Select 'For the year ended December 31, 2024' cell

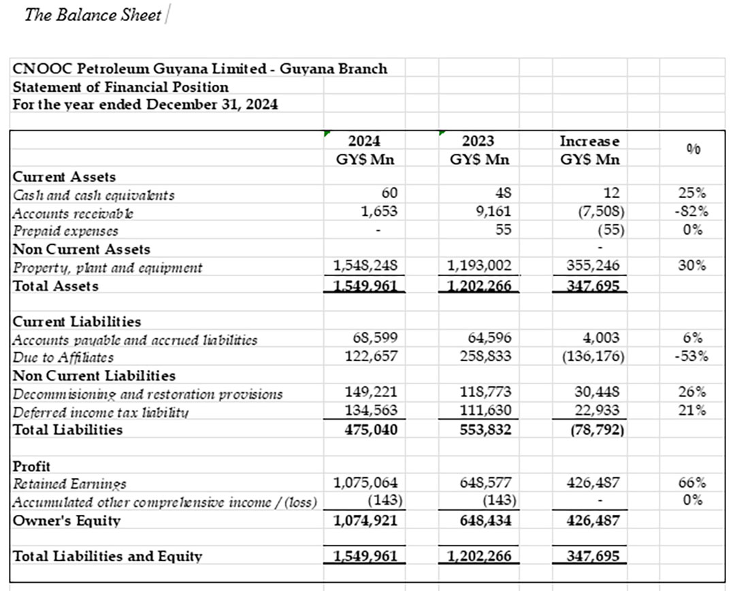[x=145, y=104]
